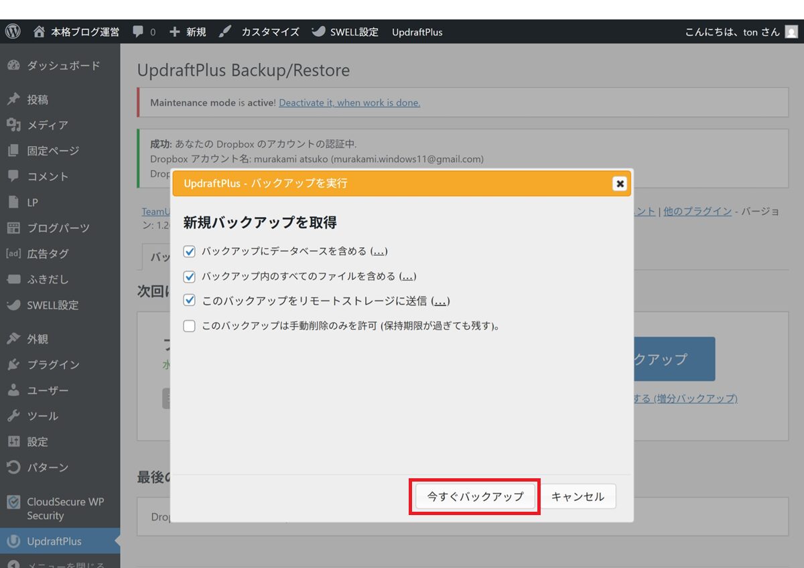
Task: Expand file options (...) next to すべてのファイル
Action: coord(407,276)
